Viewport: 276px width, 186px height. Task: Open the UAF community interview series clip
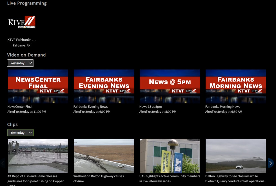click(x=170, y=156)
